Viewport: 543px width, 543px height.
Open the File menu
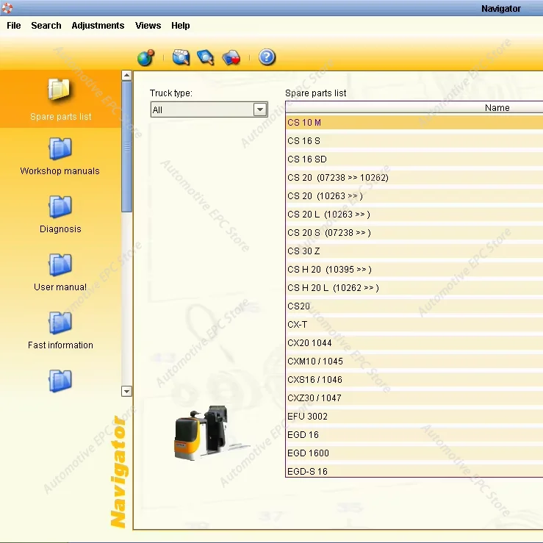[x=14, y=25]
